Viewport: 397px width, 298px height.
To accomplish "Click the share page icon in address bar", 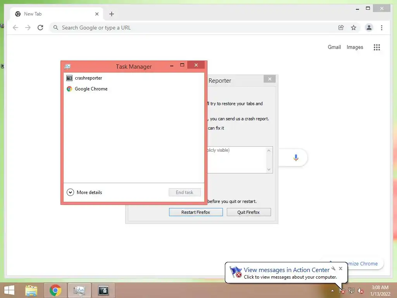I will [341, 28].
